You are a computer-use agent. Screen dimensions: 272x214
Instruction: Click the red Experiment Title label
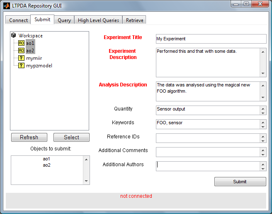pyautogui.click(x=123, y=37)
